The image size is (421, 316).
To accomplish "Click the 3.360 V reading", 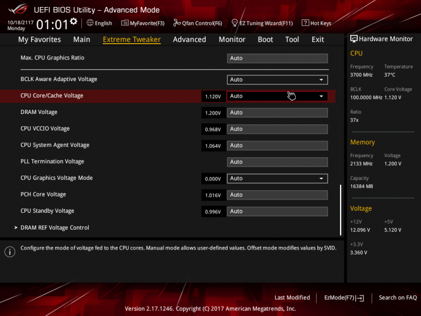I will pos(359,252).
